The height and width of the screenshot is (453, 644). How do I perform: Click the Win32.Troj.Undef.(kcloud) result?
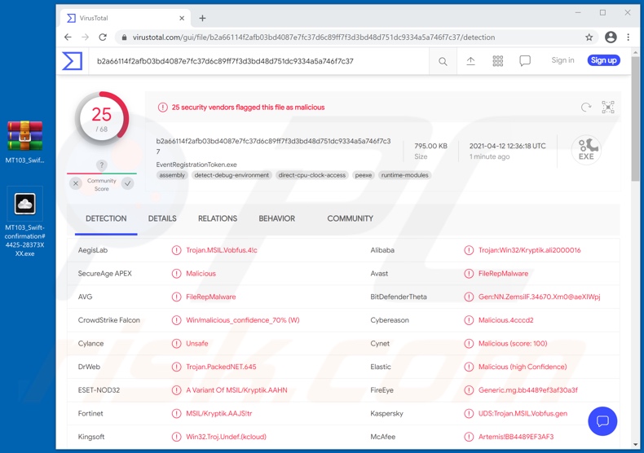click(x=226, y=437)
